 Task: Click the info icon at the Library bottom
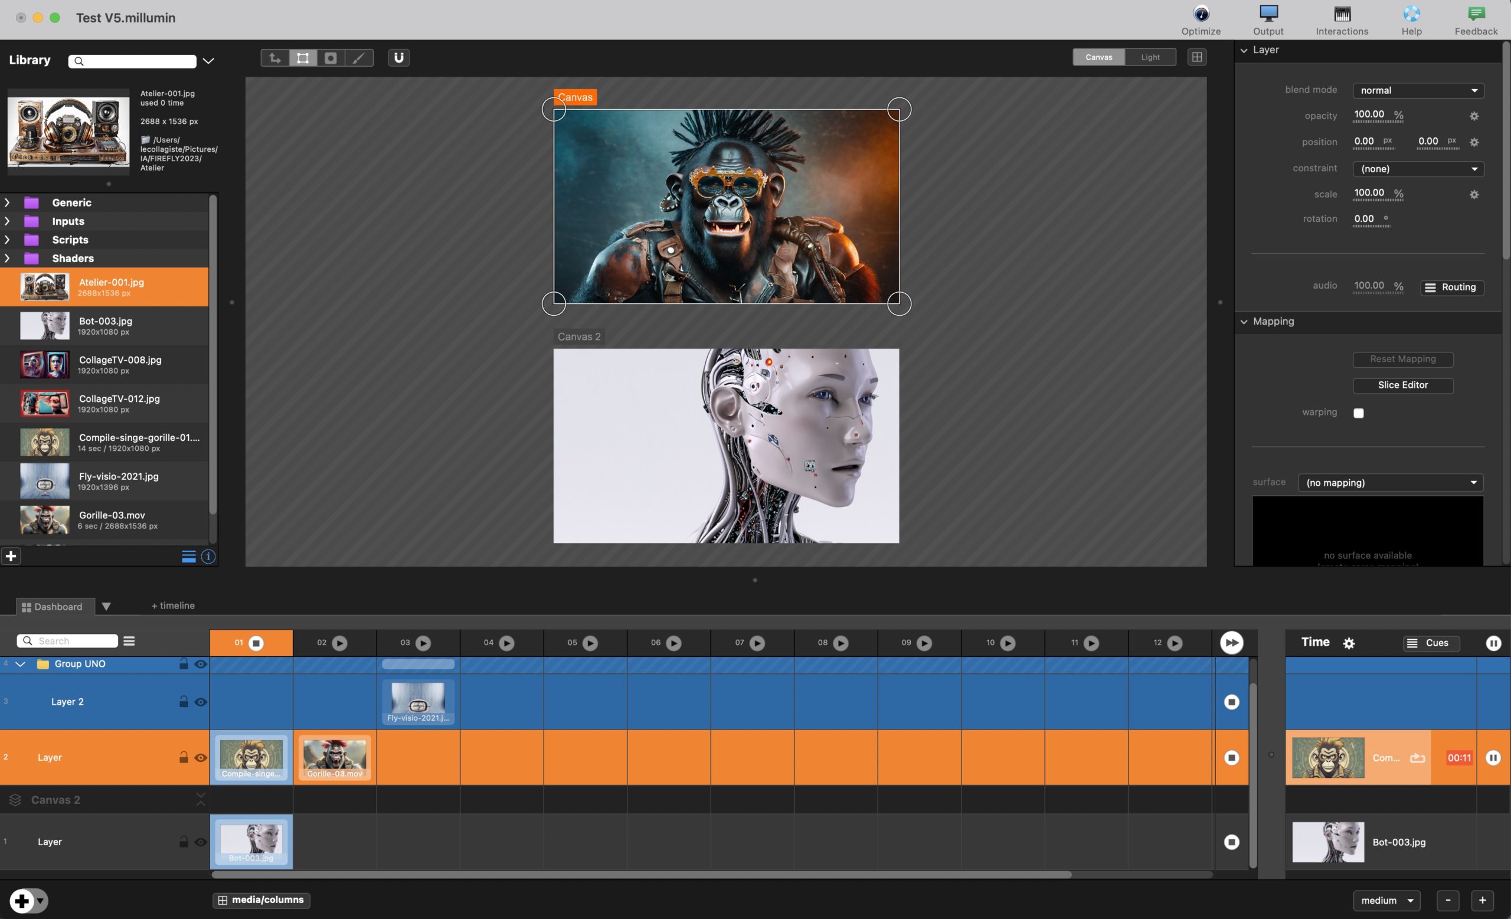pyautogui.click(x=208, y=557)
